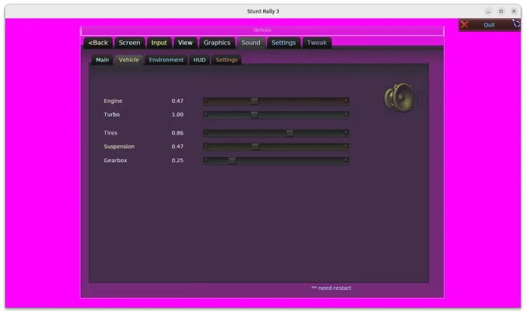Click the Turbo volume slider handle
The width and height of the screenshot is (526, 314).
coord(255,115)
